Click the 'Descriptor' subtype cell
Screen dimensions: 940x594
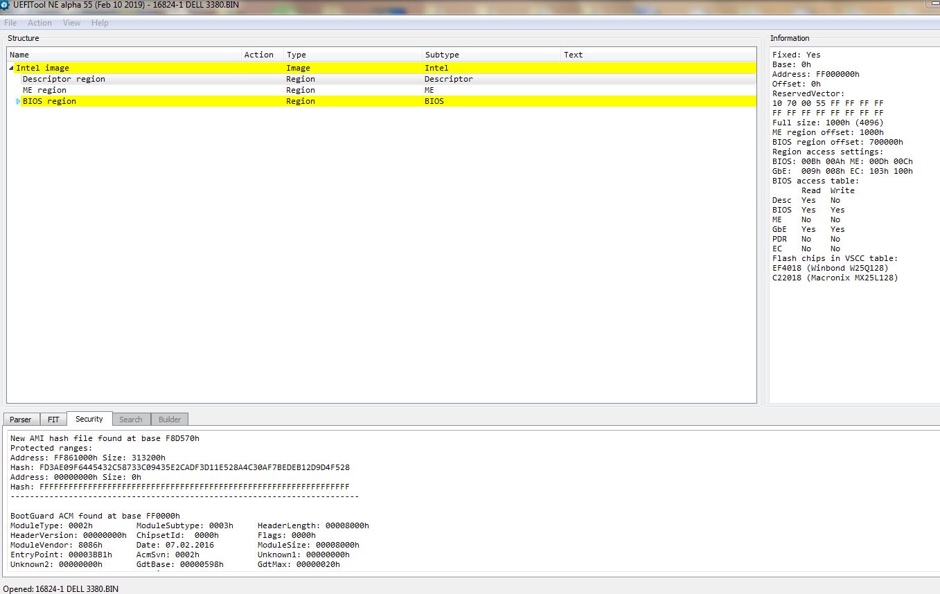(449, 79)
